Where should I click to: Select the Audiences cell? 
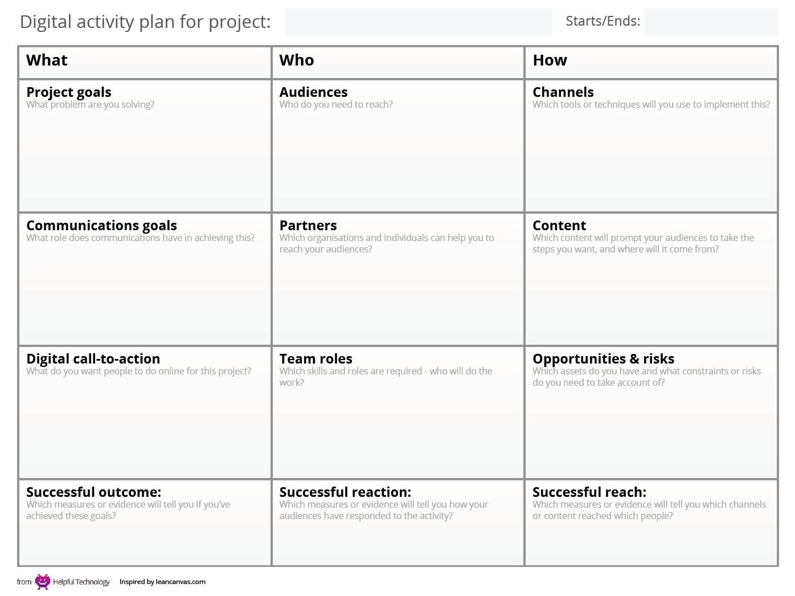tap(398, 146)
